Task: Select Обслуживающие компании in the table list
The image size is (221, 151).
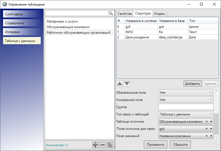Action: [x=68, y=27]
